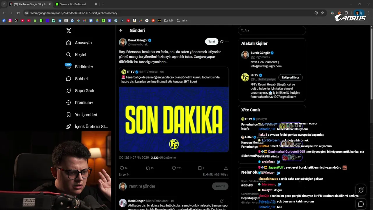The height and width of the screenshot is (210, 373).
Task: Open the more options menu on the post
Action: click(x=227, y=41)
